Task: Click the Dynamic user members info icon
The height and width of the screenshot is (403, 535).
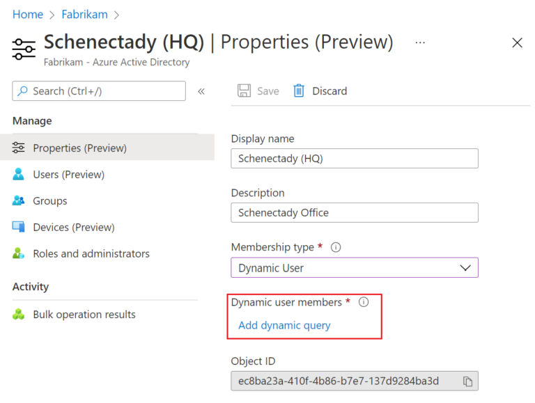Action: point(363,303)
